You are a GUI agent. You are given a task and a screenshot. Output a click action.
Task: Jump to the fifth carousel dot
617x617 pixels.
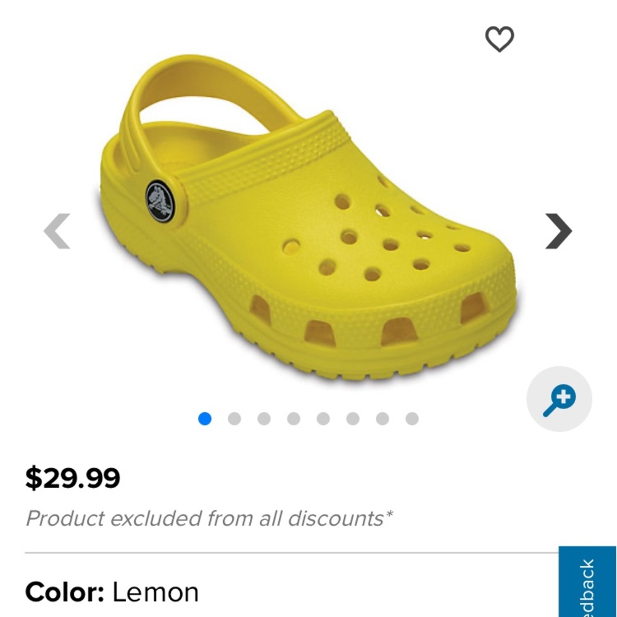pos(323,419)
